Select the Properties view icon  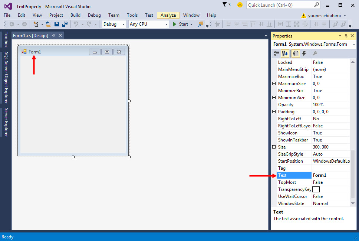296,53
